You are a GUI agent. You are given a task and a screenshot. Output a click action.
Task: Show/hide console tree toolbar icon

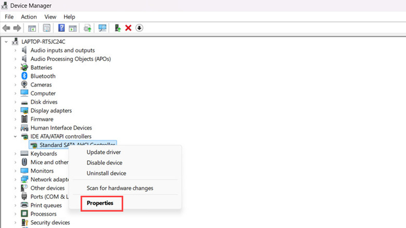(32, 28)
